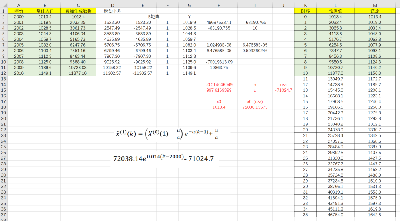Select cell with -5706.75
400x221 pixels.
(143, 45)
